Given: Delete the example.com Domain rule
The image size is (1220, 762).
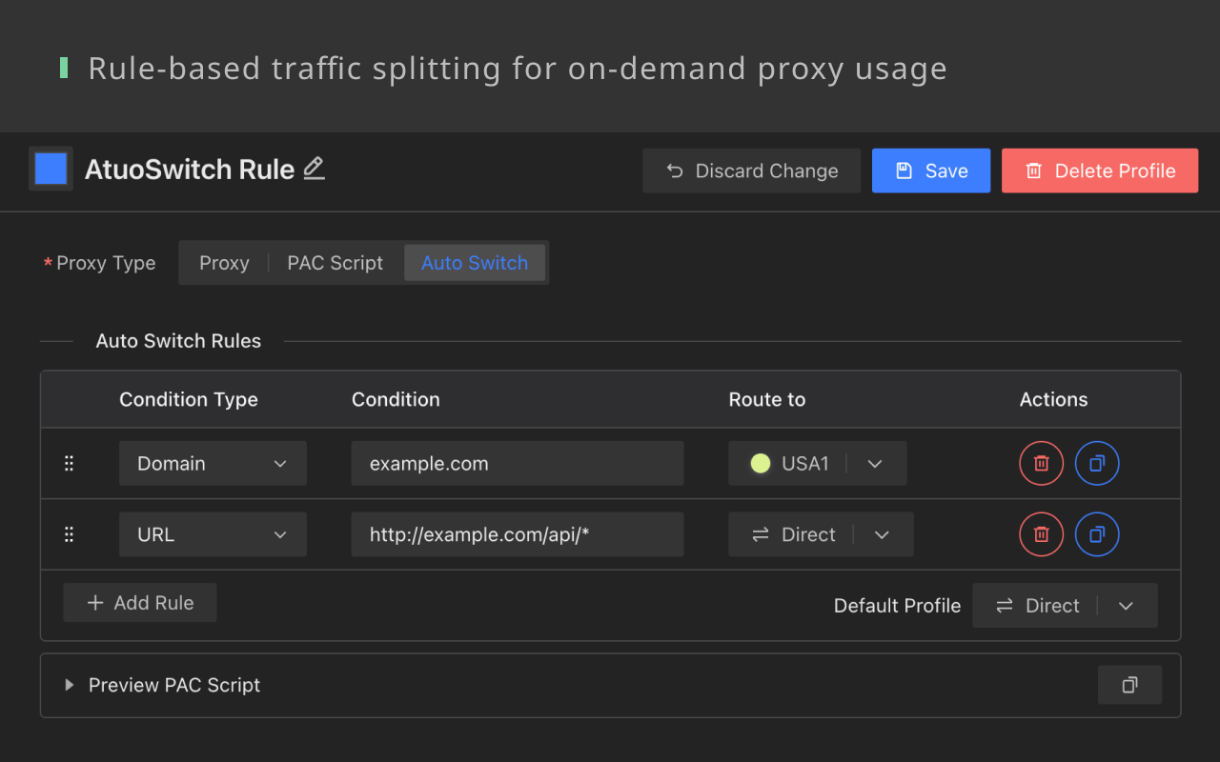Looking at the screenshot, I should click(x=1041, y=464).
